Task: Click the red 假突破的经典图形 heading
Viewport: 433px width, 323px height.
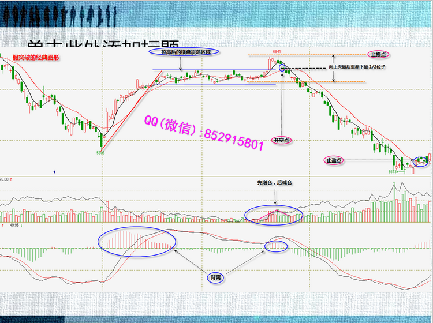Action: (x=36, y=58)
